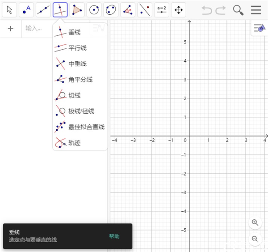Viewport: 268px width, 252px height.
Task: Activate the Move Graphics View tool
Action: click(x=178, y=10)
